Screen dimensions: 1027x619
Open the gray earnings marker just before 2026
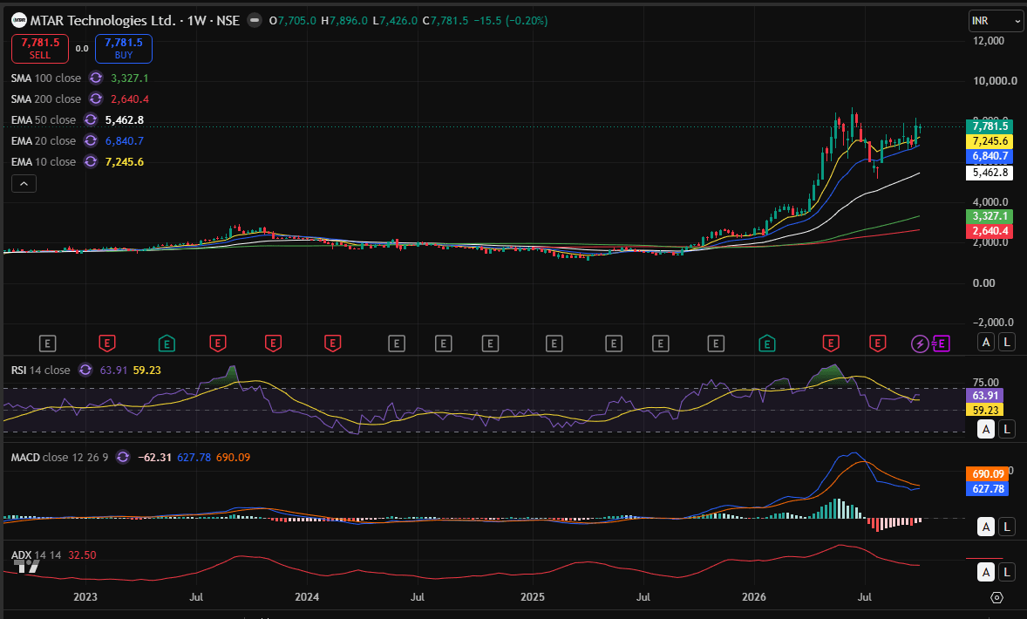coord(715,344)
